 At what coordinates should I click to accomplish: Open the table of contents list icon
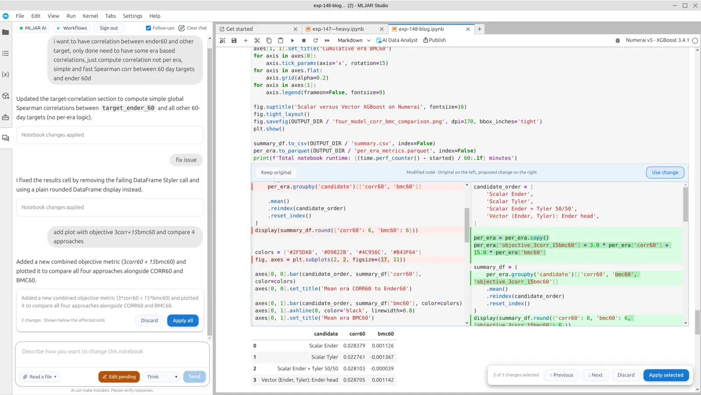pyautogui.click(x=6, y=53)
